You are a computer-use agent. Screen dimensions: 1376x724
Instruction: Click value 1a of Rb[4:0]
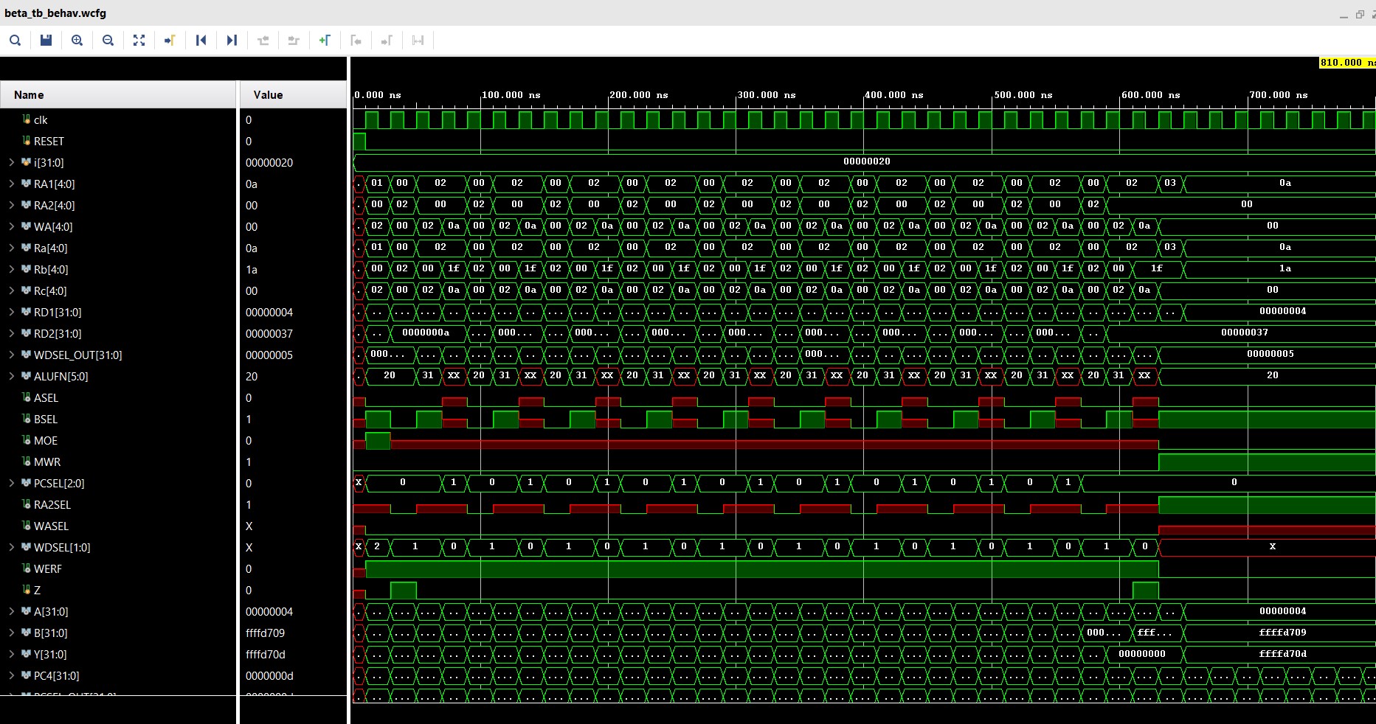click(x=252, y=269)
